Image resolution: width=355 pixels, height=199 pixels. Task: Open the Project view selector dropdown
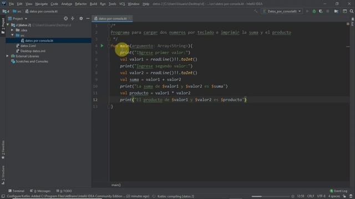point(17,18)
